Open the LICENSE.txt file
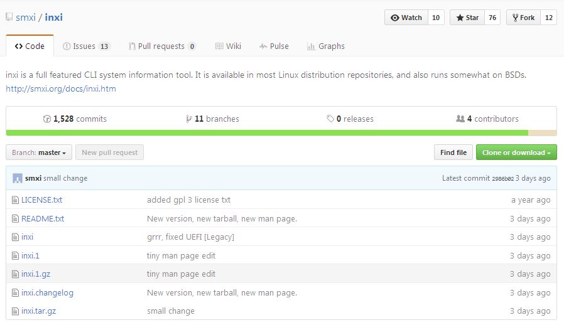 [x=41, y=200]
